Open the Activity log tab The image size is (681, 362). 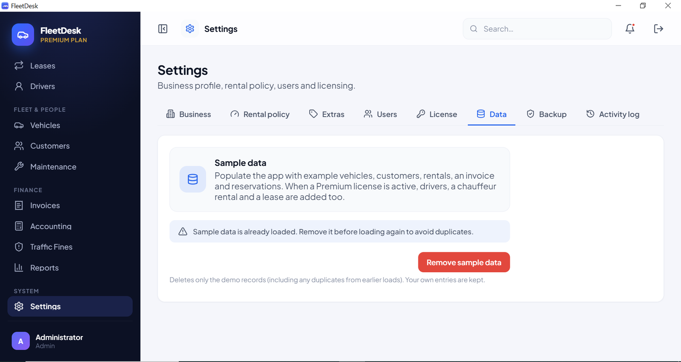tap(612, 114)
